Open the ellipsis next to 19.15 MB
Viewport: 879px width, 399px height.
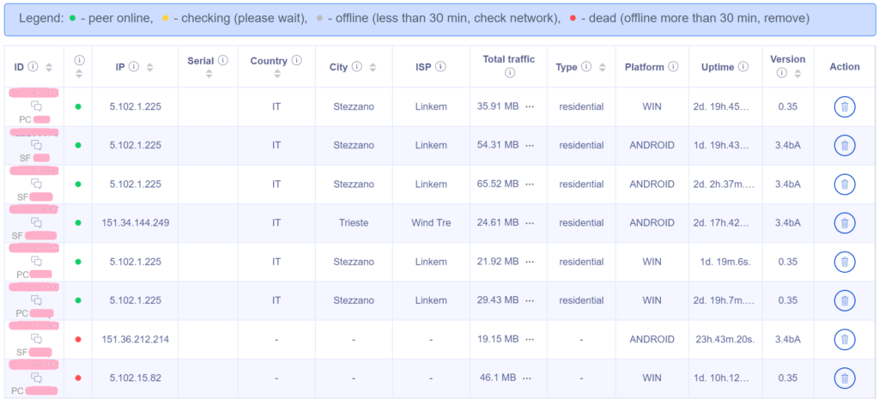click(530, 339)
